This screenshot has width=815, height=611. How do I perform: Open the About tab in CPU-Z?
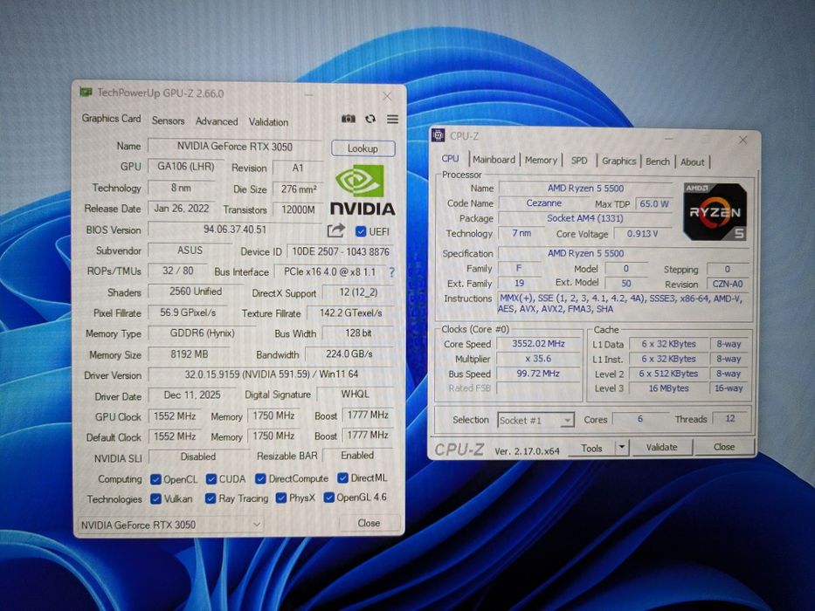pyautogui.click(x=693, y=162)
